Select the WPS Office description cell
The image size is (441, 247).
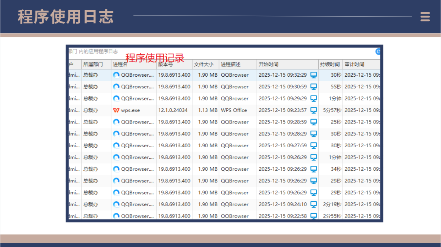pos(234,110)
